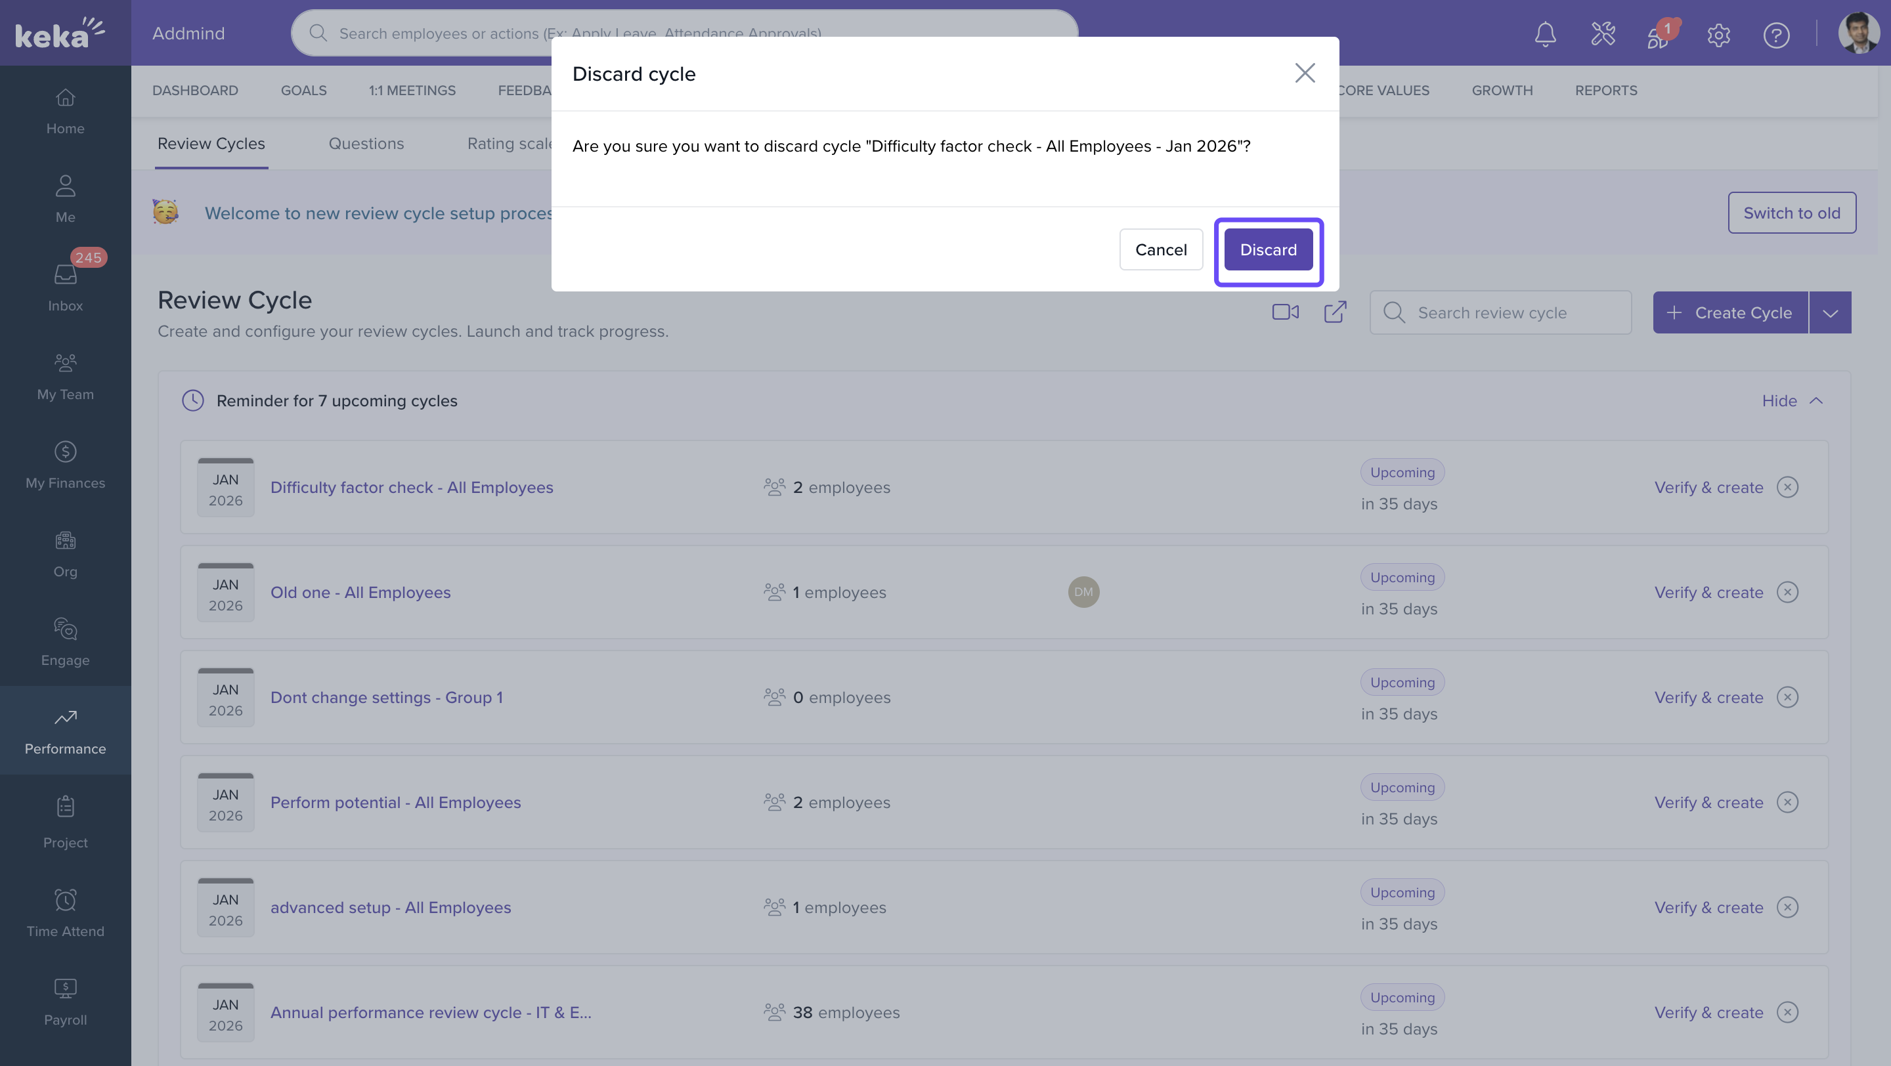Confirm by clicking the Discard button
The width and height of the screenshot is (1891, 1066).
[x=1268, y=249]
